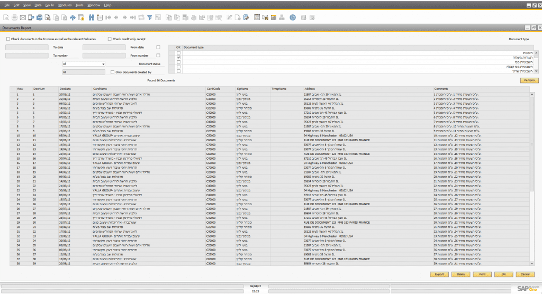
Task: Click the Export button at bottom
Action: (x=439, y=274)
